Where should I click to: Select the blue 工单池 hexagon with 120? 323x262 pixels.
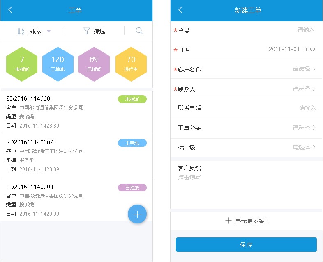(x=58, y=64)
